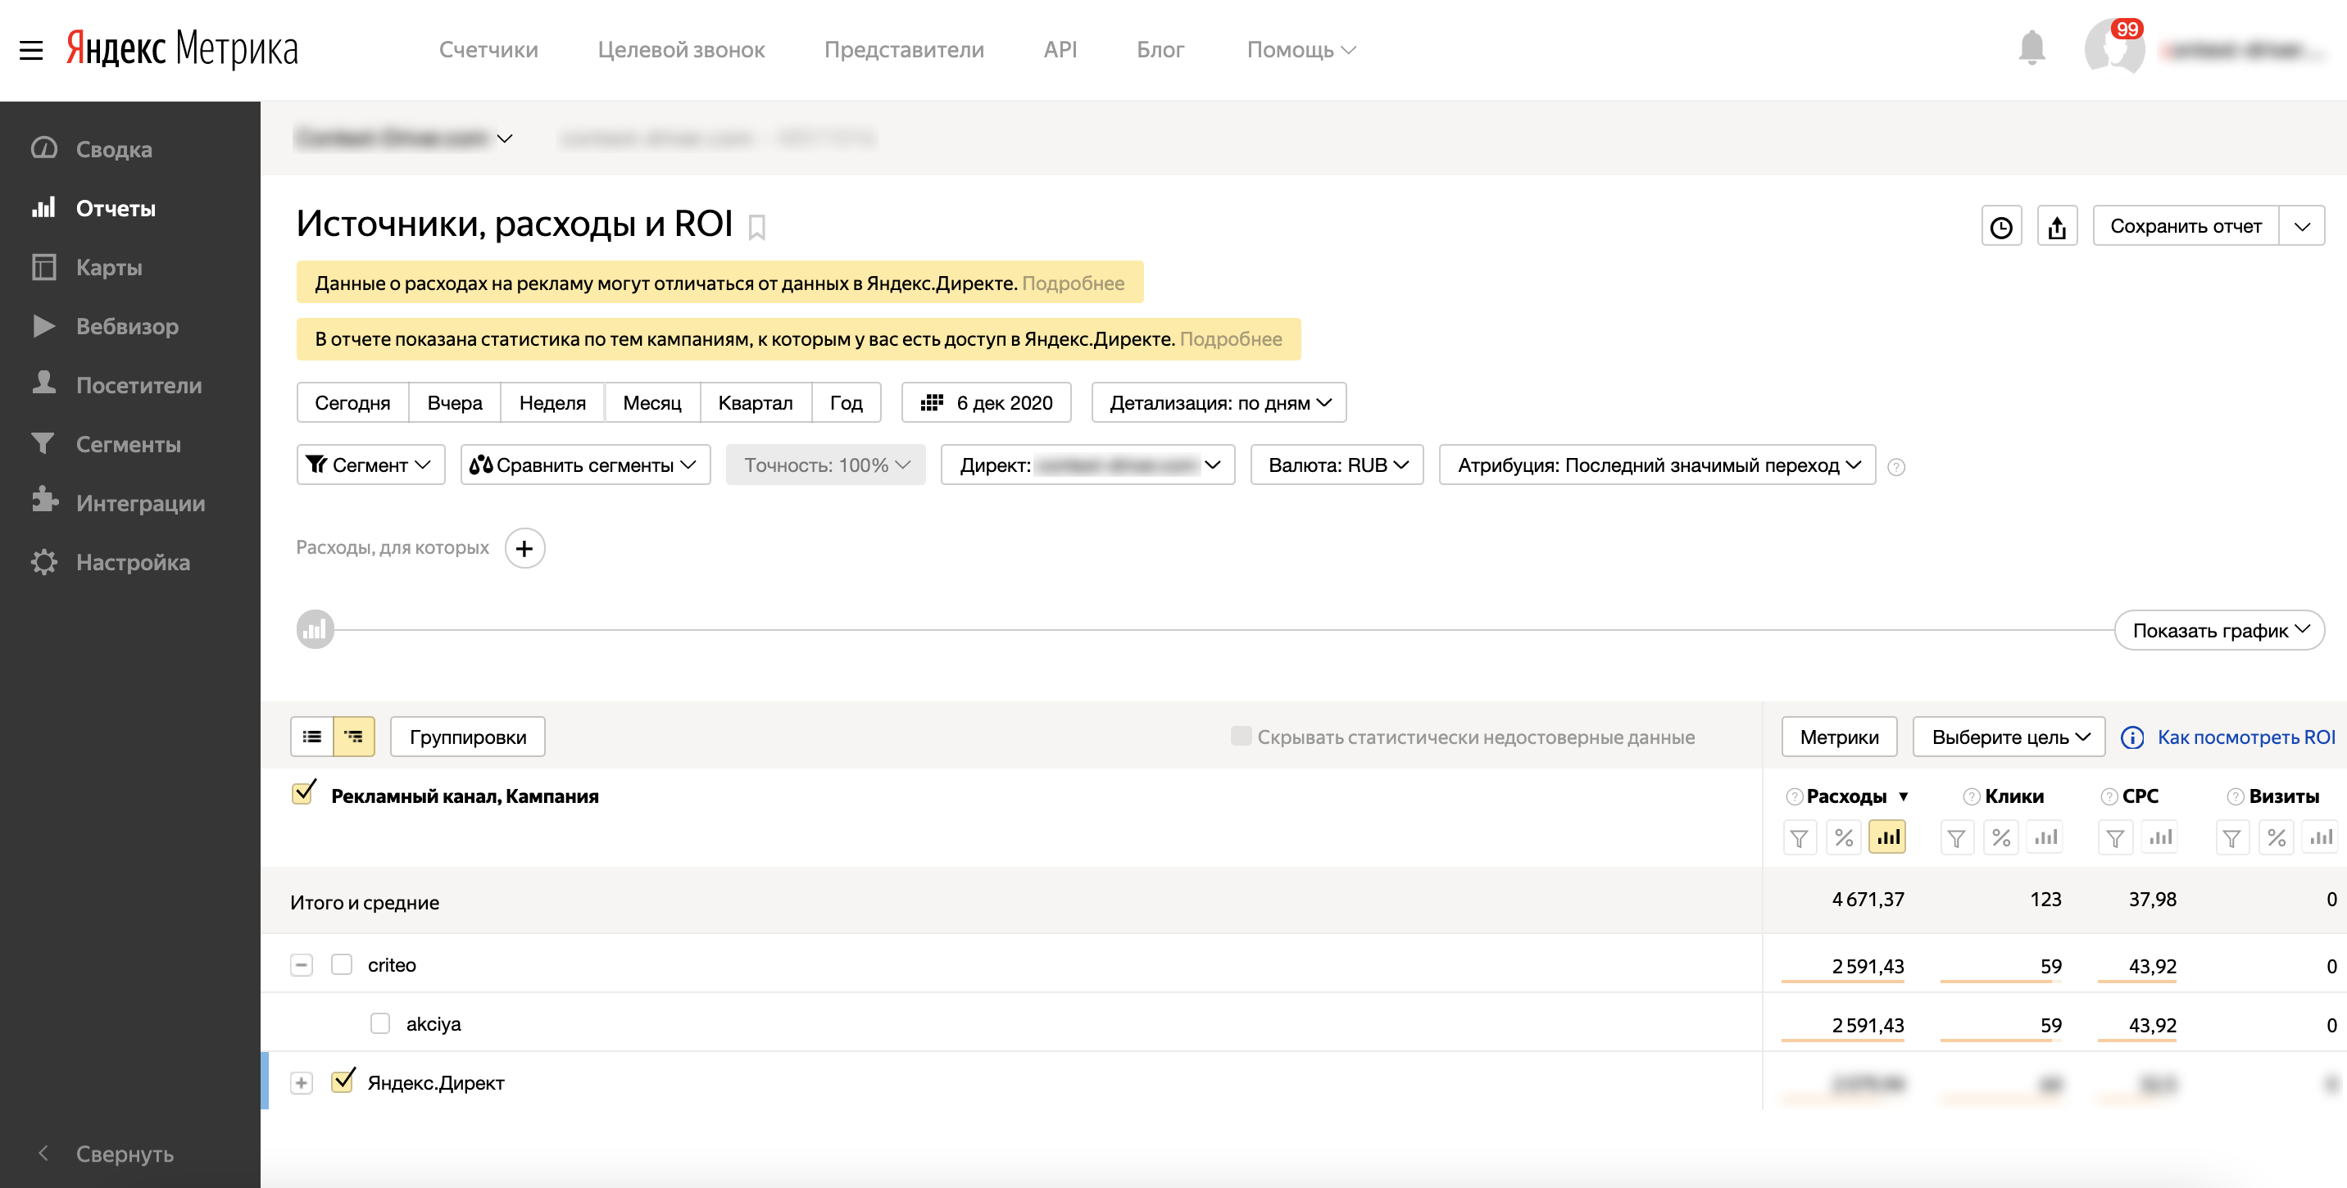Open the hamburger main menu
Image resolution: width=2347 pixels, height=1188 pixels.
click(31, 50)
